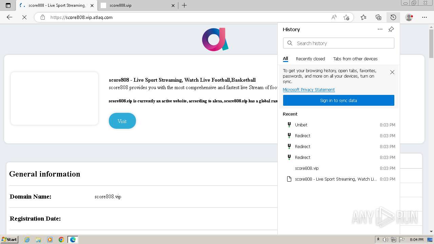The image size is (434, 244).
Task: Open media player from taskbar
Action: 50,240
